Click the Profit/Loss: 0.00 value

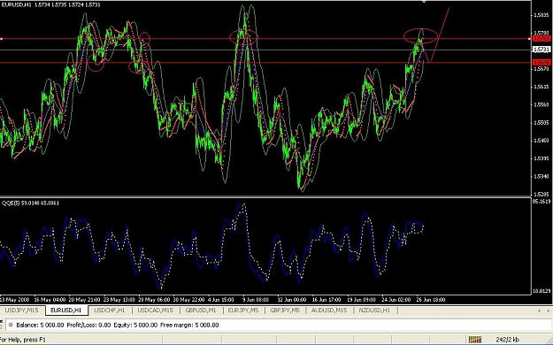pos(88,325)
